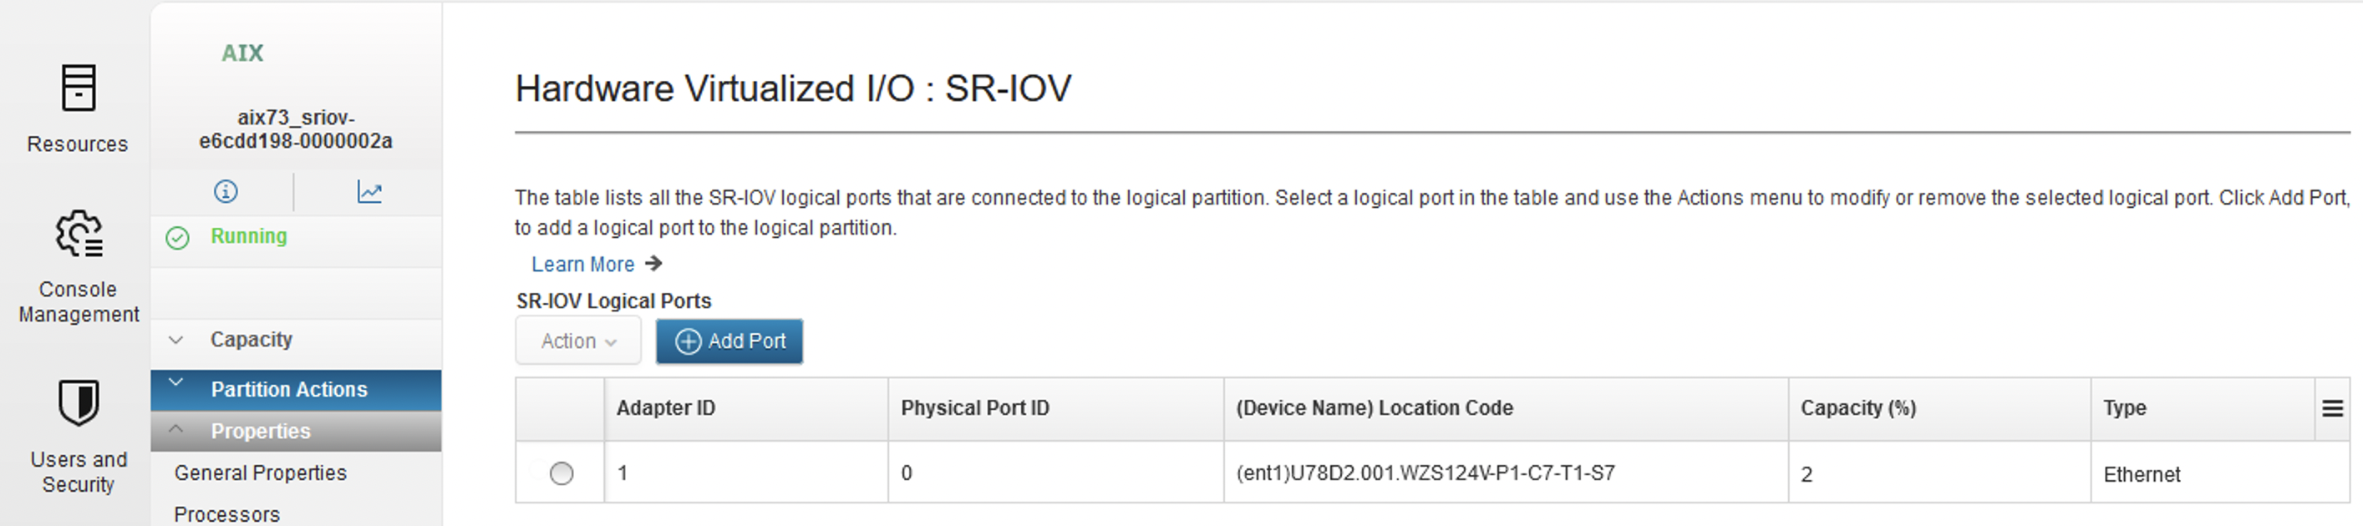This screenshot has height=526, width=2363.
Task: Select the radio button for adapter 1
Action: click(x=562, y=473)
